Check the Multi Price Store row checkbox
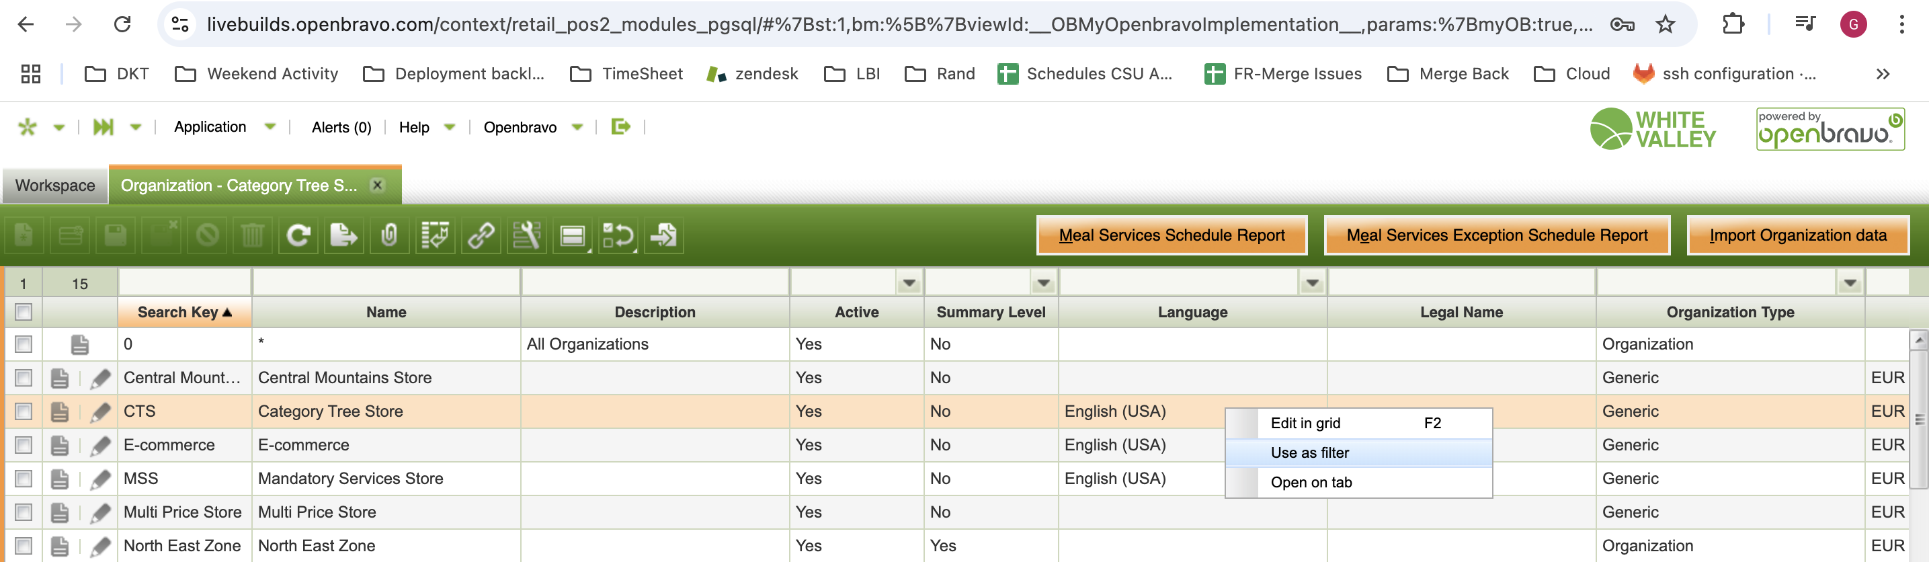Image resolution: width=1929 pixels, height=562 pixels. point(24,512)
